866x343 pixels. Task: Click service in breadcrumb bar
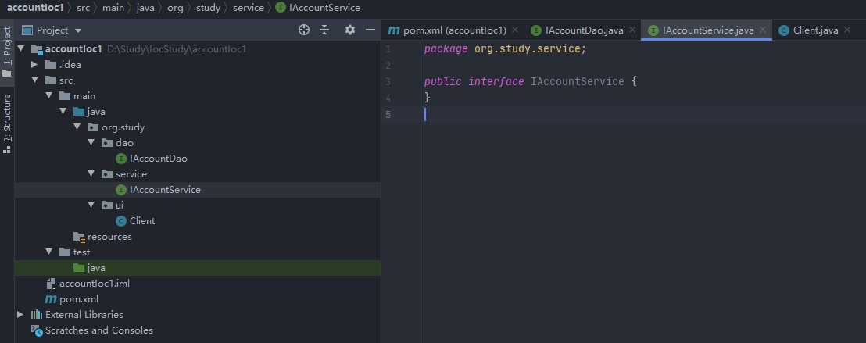pos(249,8)
